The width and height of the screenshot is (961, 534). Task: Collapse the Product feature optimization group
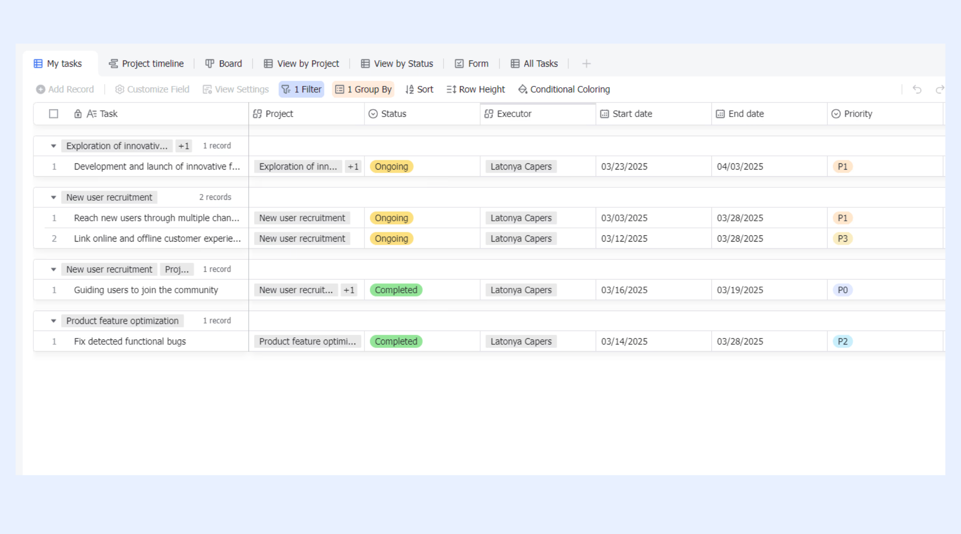pos(53,321)
